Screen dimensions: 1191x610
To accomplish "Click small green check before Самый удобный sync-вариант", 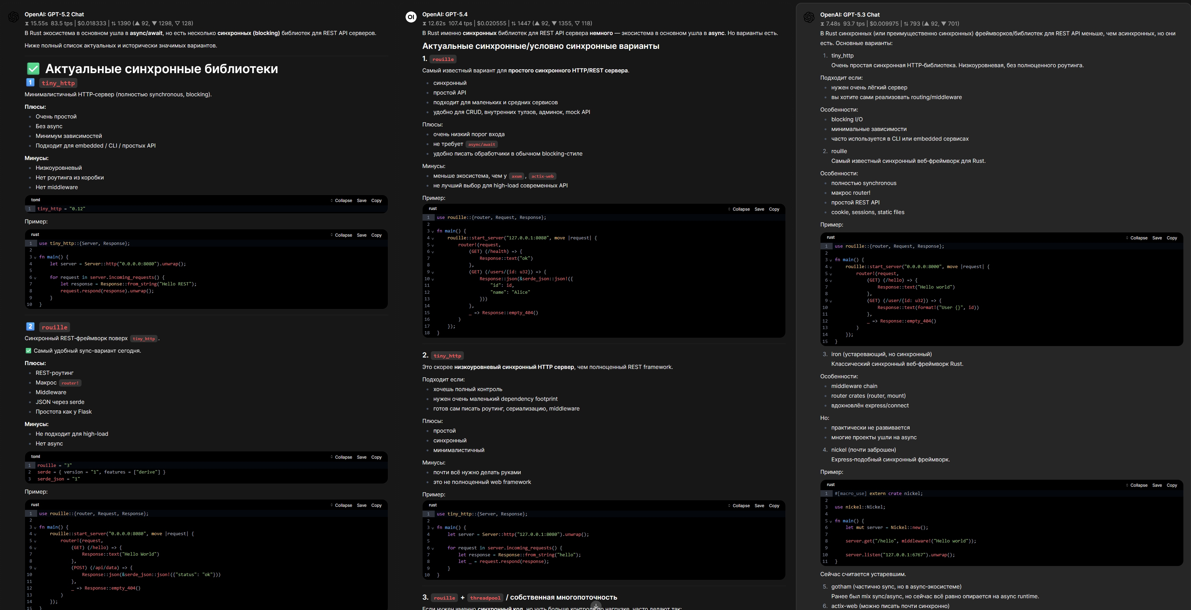I will coord(28,351).
